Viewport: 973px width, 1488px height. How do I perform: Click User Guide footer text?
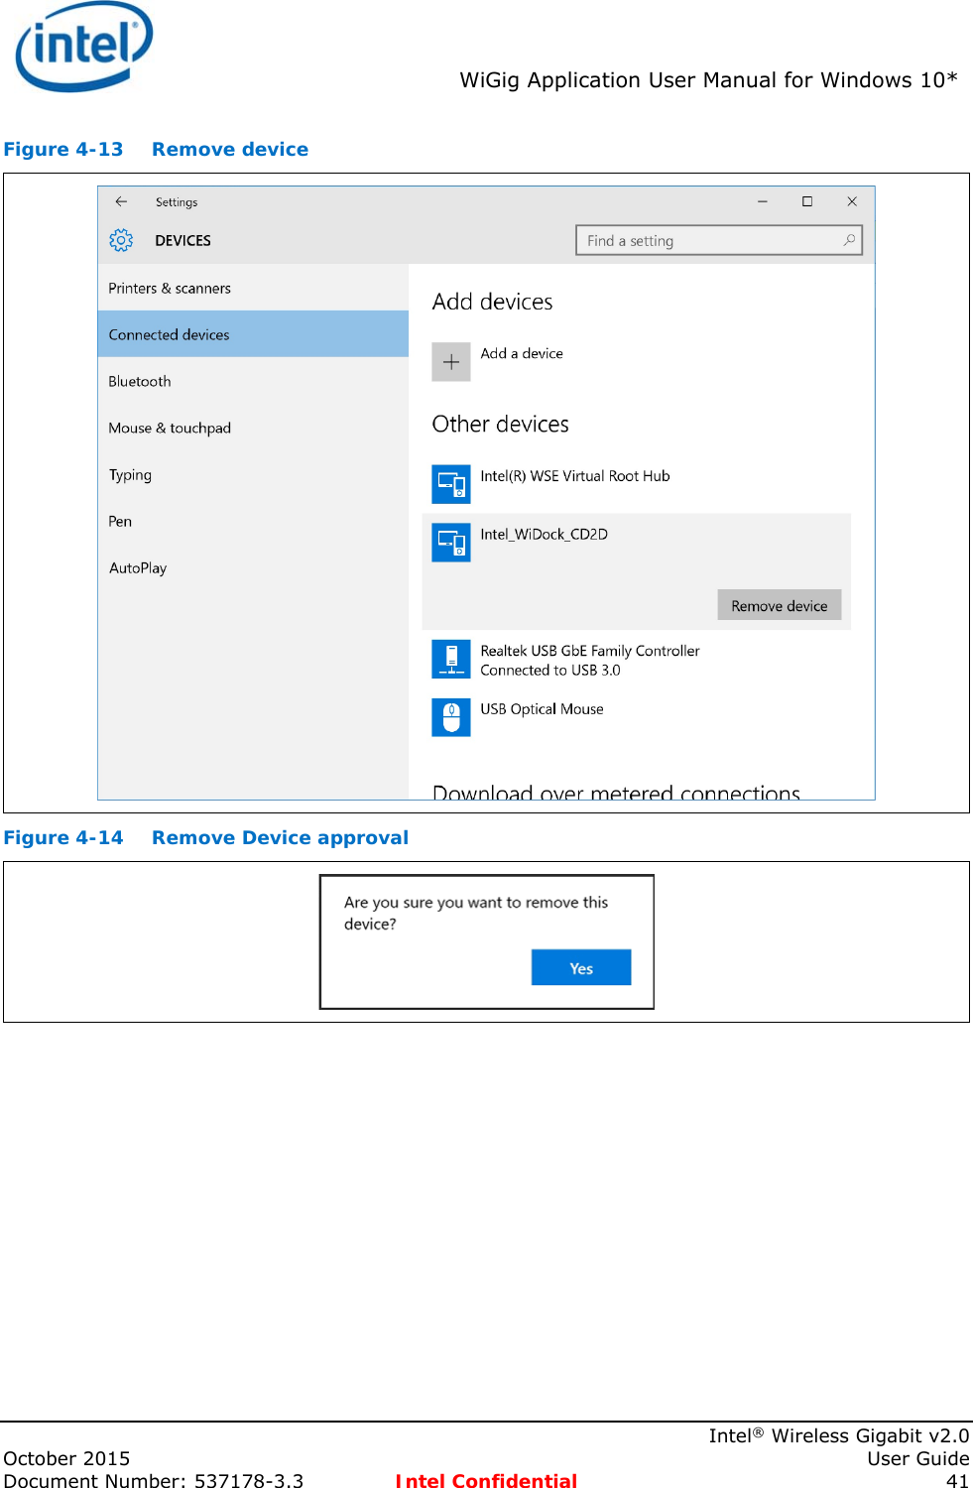(918, 1458)
